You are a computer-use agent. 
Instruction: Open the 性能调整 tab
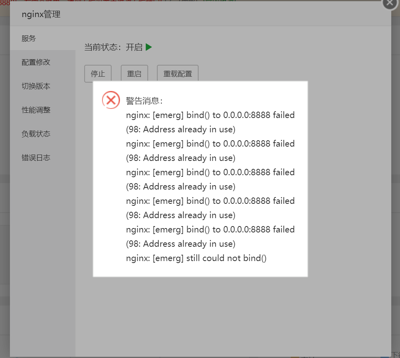click(43, 110)
